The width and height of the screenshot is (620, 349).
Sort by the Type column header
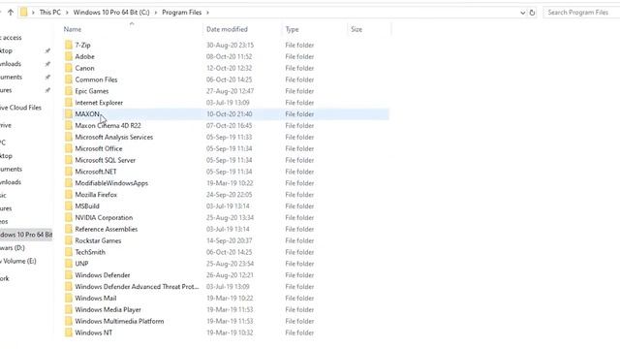[x=293, y=29]
